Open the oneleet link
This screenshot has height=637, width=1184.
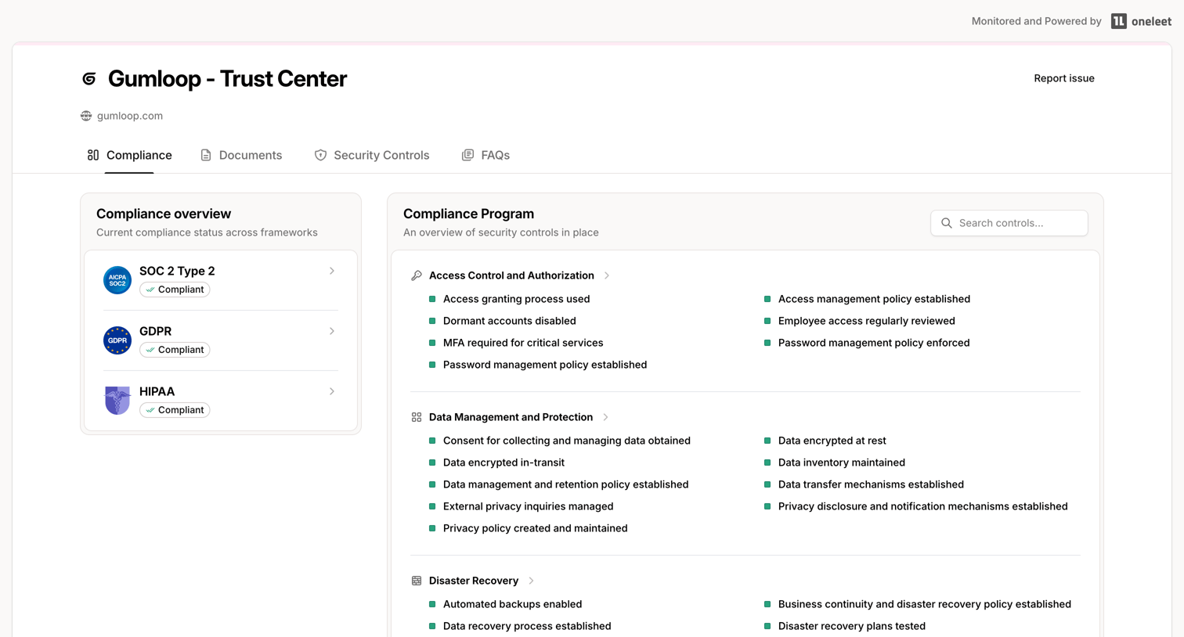tap(1141, 21)
